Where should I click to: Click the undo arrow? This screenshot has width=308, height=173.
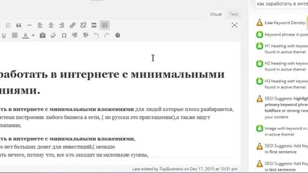click(96, 35)
